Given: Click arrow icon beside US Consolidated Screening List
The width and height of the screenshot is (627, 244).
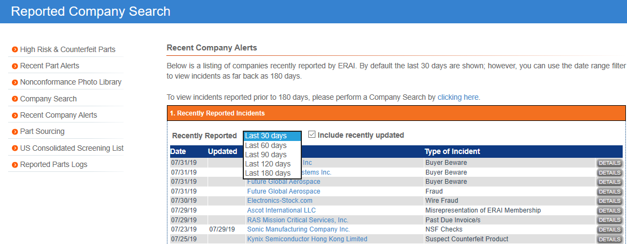Looking at the screenshot, I should tap(15, 148).
